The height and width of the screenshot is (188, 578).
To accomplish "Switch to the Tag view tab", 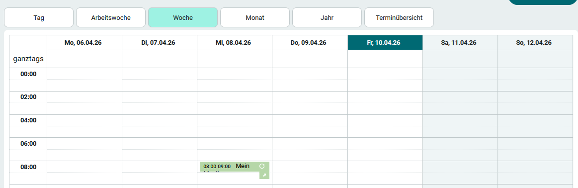I will (39, 18).
